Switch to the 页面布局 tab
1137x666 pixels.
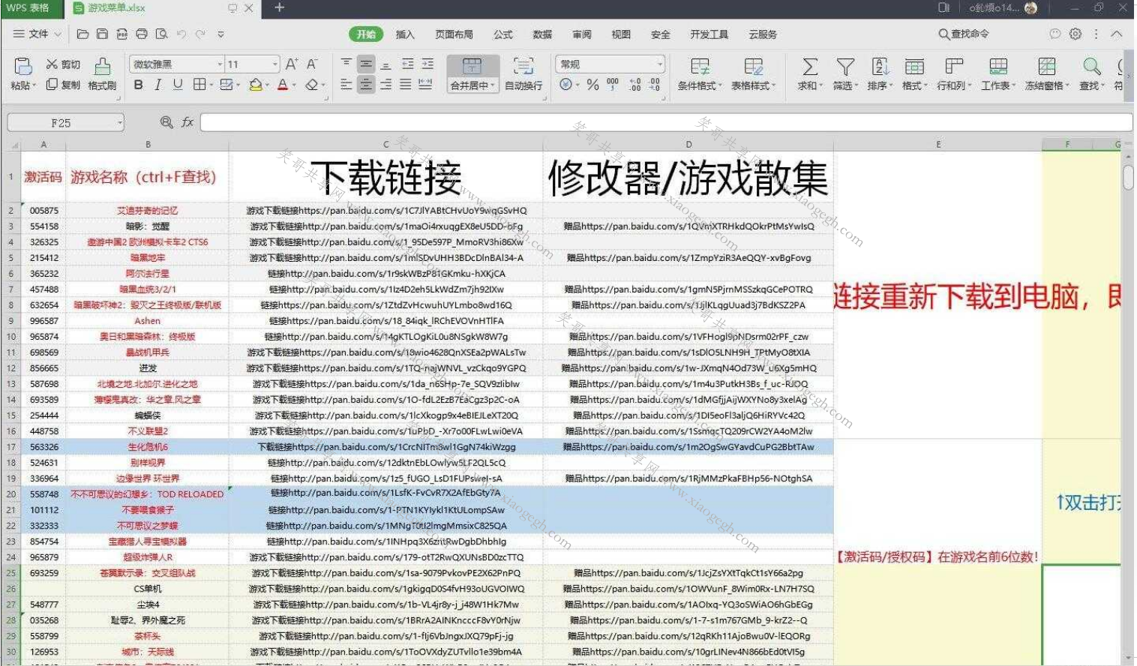click(454, 34)
